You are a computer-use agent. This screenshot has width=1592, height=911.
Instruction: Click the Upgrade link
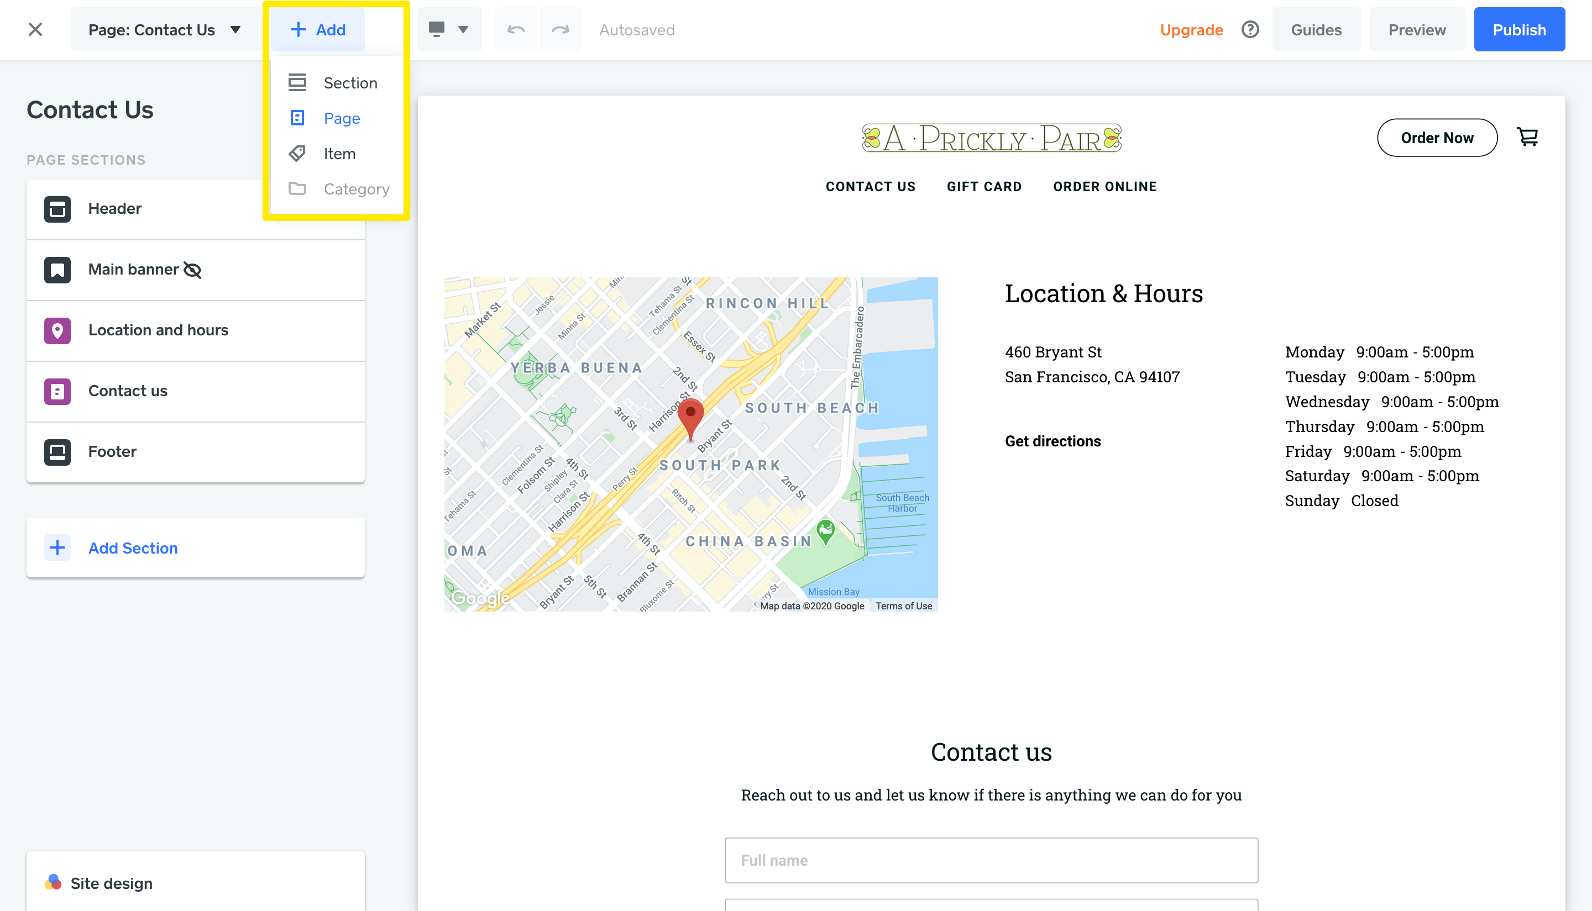pyautogui.click(x=1191, y=29)
